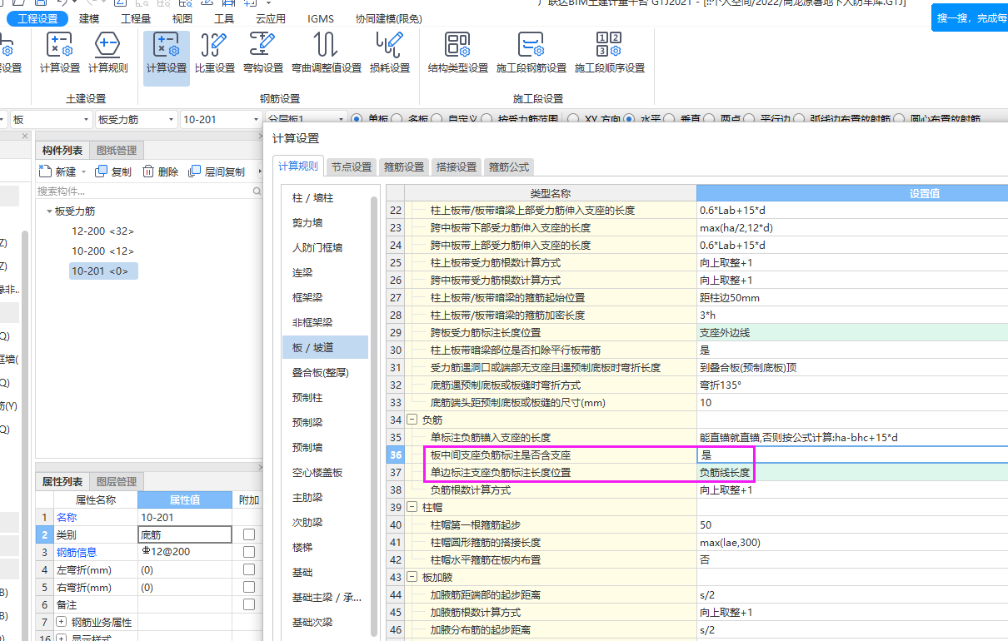Switch to 图纸管理 tab
This screenshot has height=641, width=1008.
pos(117,150)
